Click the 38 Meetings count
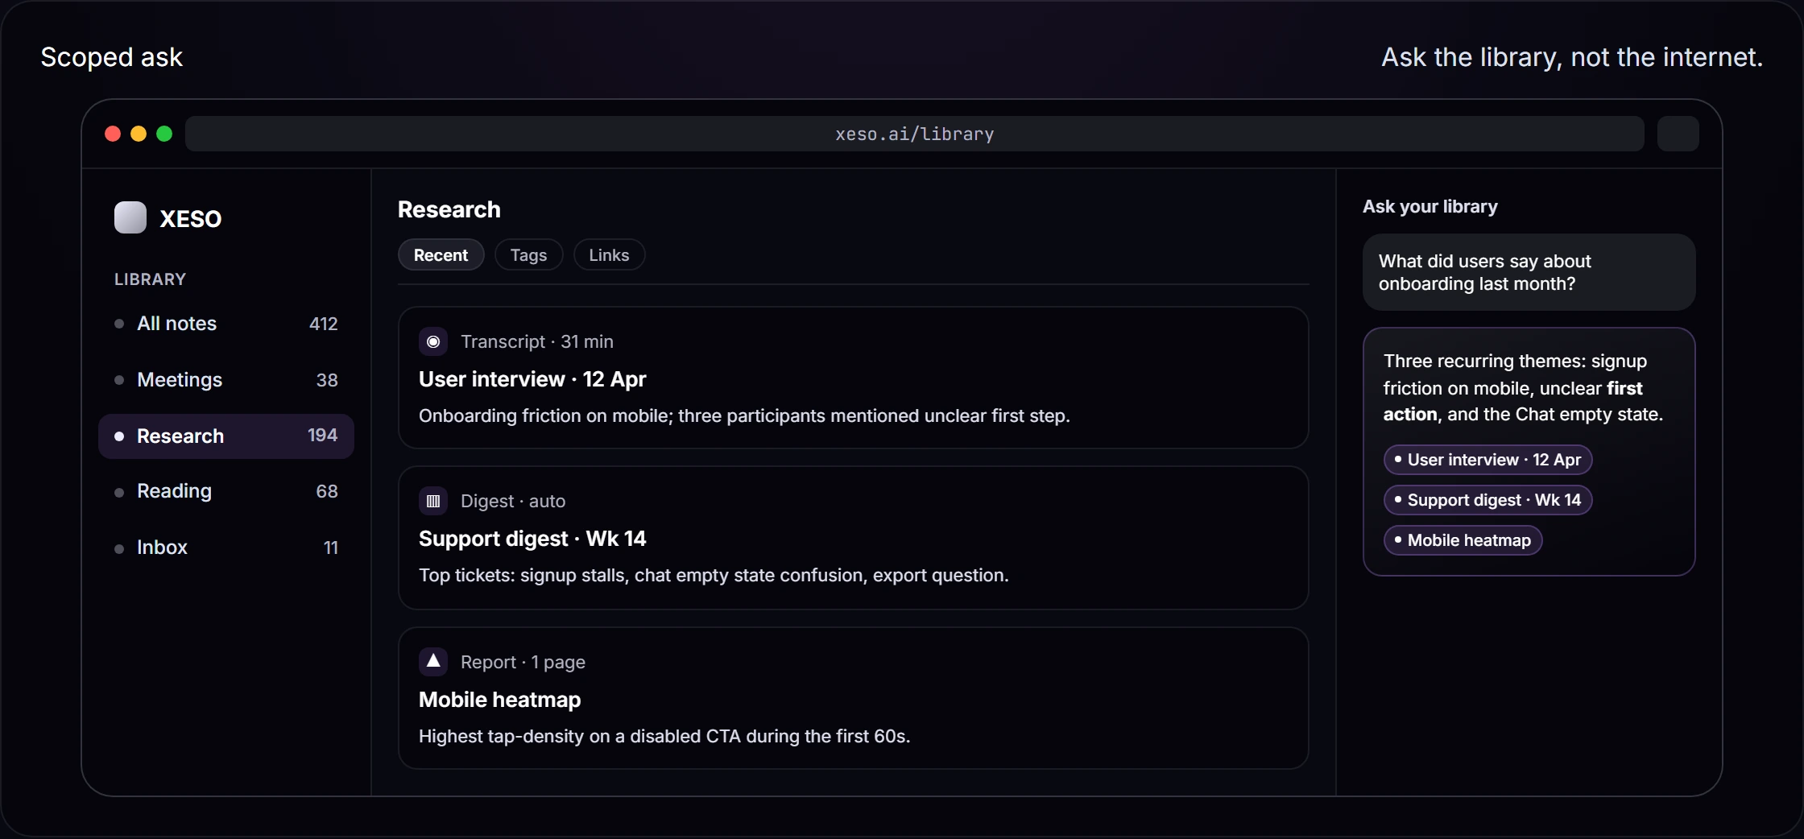The width and height of the screenshot is (1804, 839). (327, 380)
